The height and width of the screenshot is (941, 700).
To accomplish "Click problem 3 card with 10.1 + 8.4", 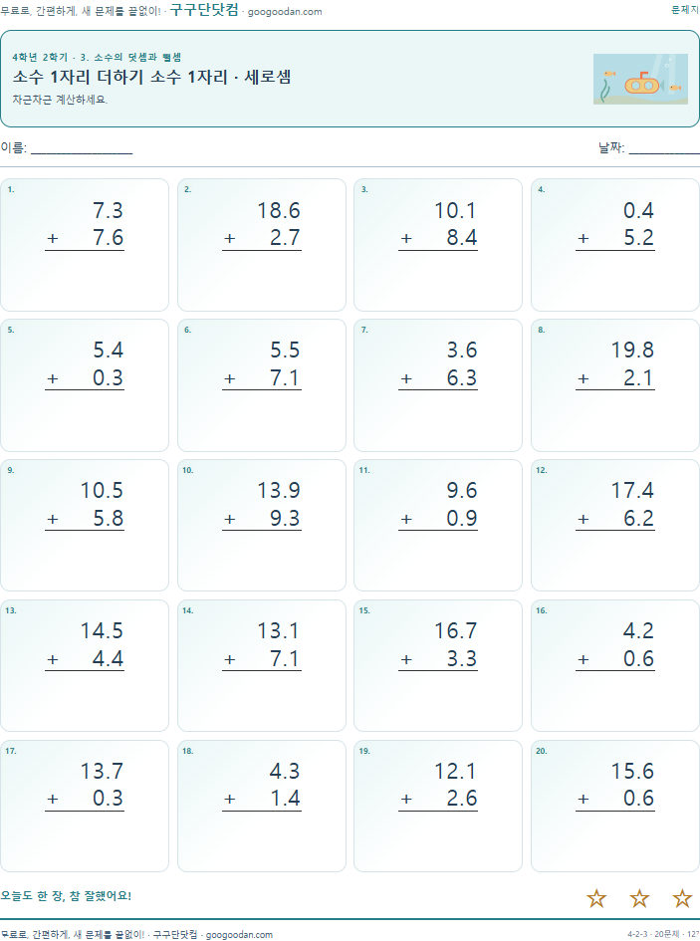I will (438, 245).
